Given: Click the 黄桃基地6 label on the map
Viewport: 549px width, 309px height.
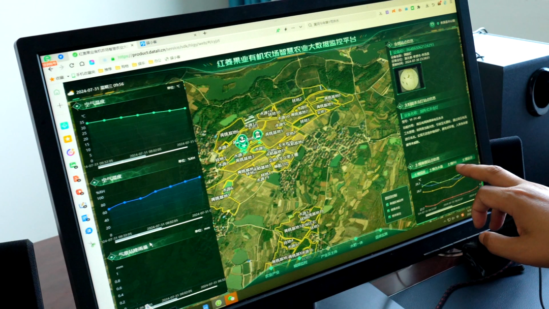Looking at the screenshot, I should pyautogui.click(x=230, y=133).
